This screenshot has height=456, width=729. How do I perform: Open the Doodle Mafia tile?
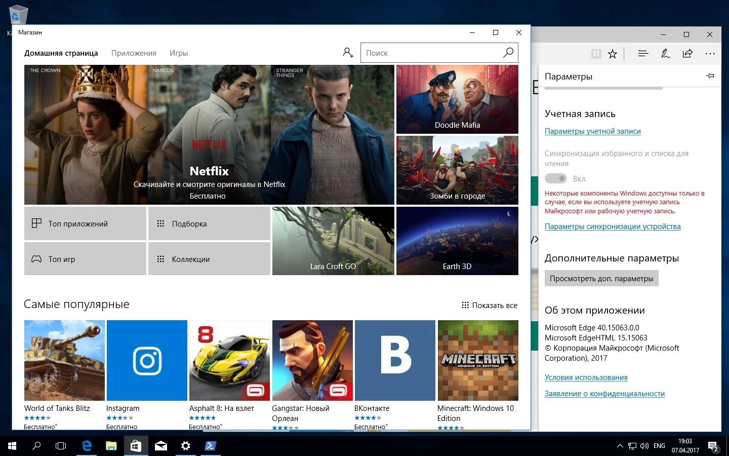[x=457, y=99]
